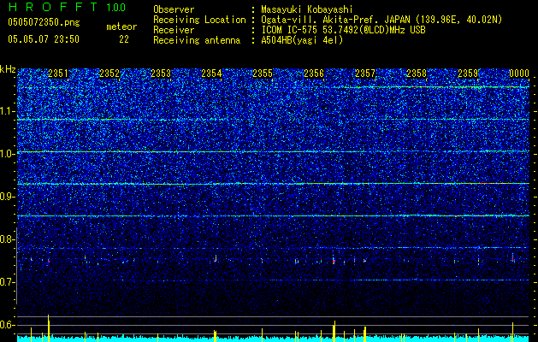The image size is (538, 342).
Task: Click the observer name Masayuki Kobayashi
Action: point(307,10)
